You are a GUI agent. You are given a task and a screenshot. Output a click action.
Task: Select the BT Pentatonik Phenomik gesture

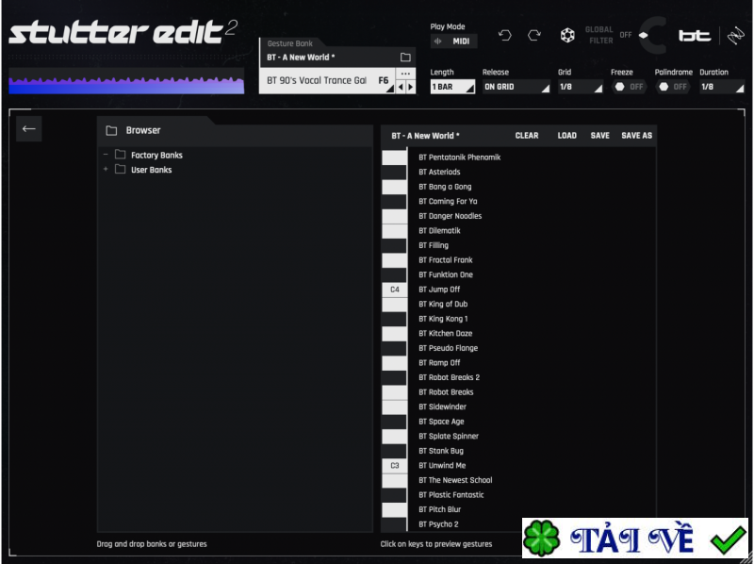tap(459, 158)
